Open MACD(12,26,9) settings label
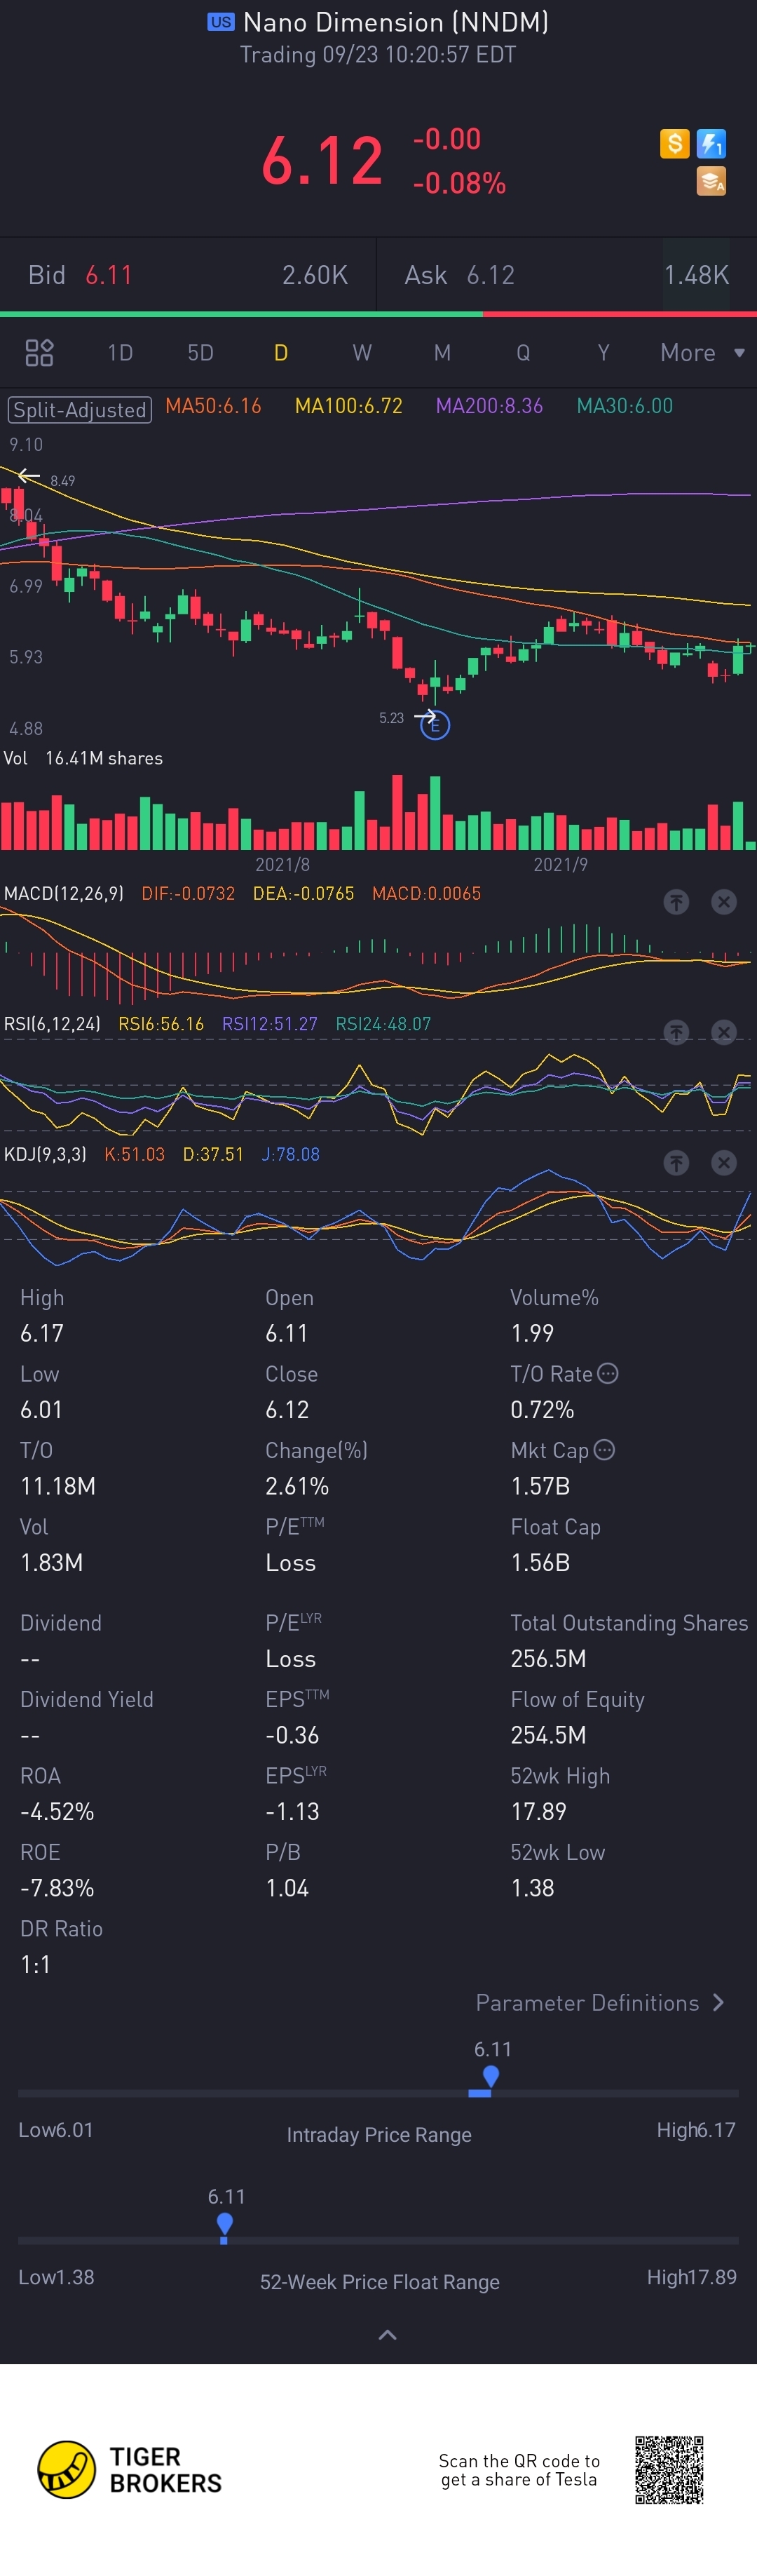This screenshot has width=757, height=2576. coord(64,893)
